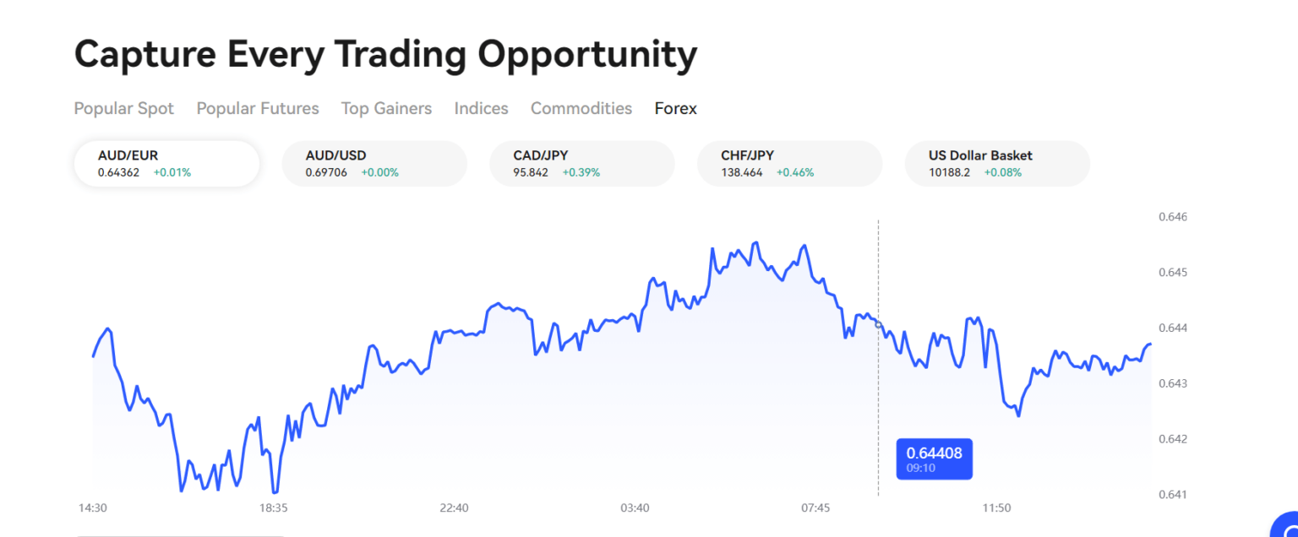This screenshot has height=537, width=1298.
Task: View the CHF/JPY pair chart
Action: click(x=789, y=163)
